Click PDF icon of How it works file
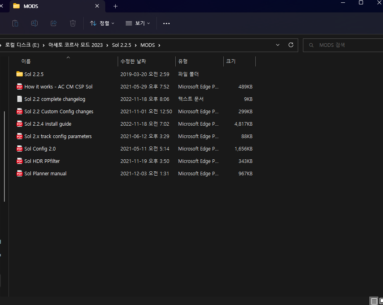383x305 pixels. 20,86
